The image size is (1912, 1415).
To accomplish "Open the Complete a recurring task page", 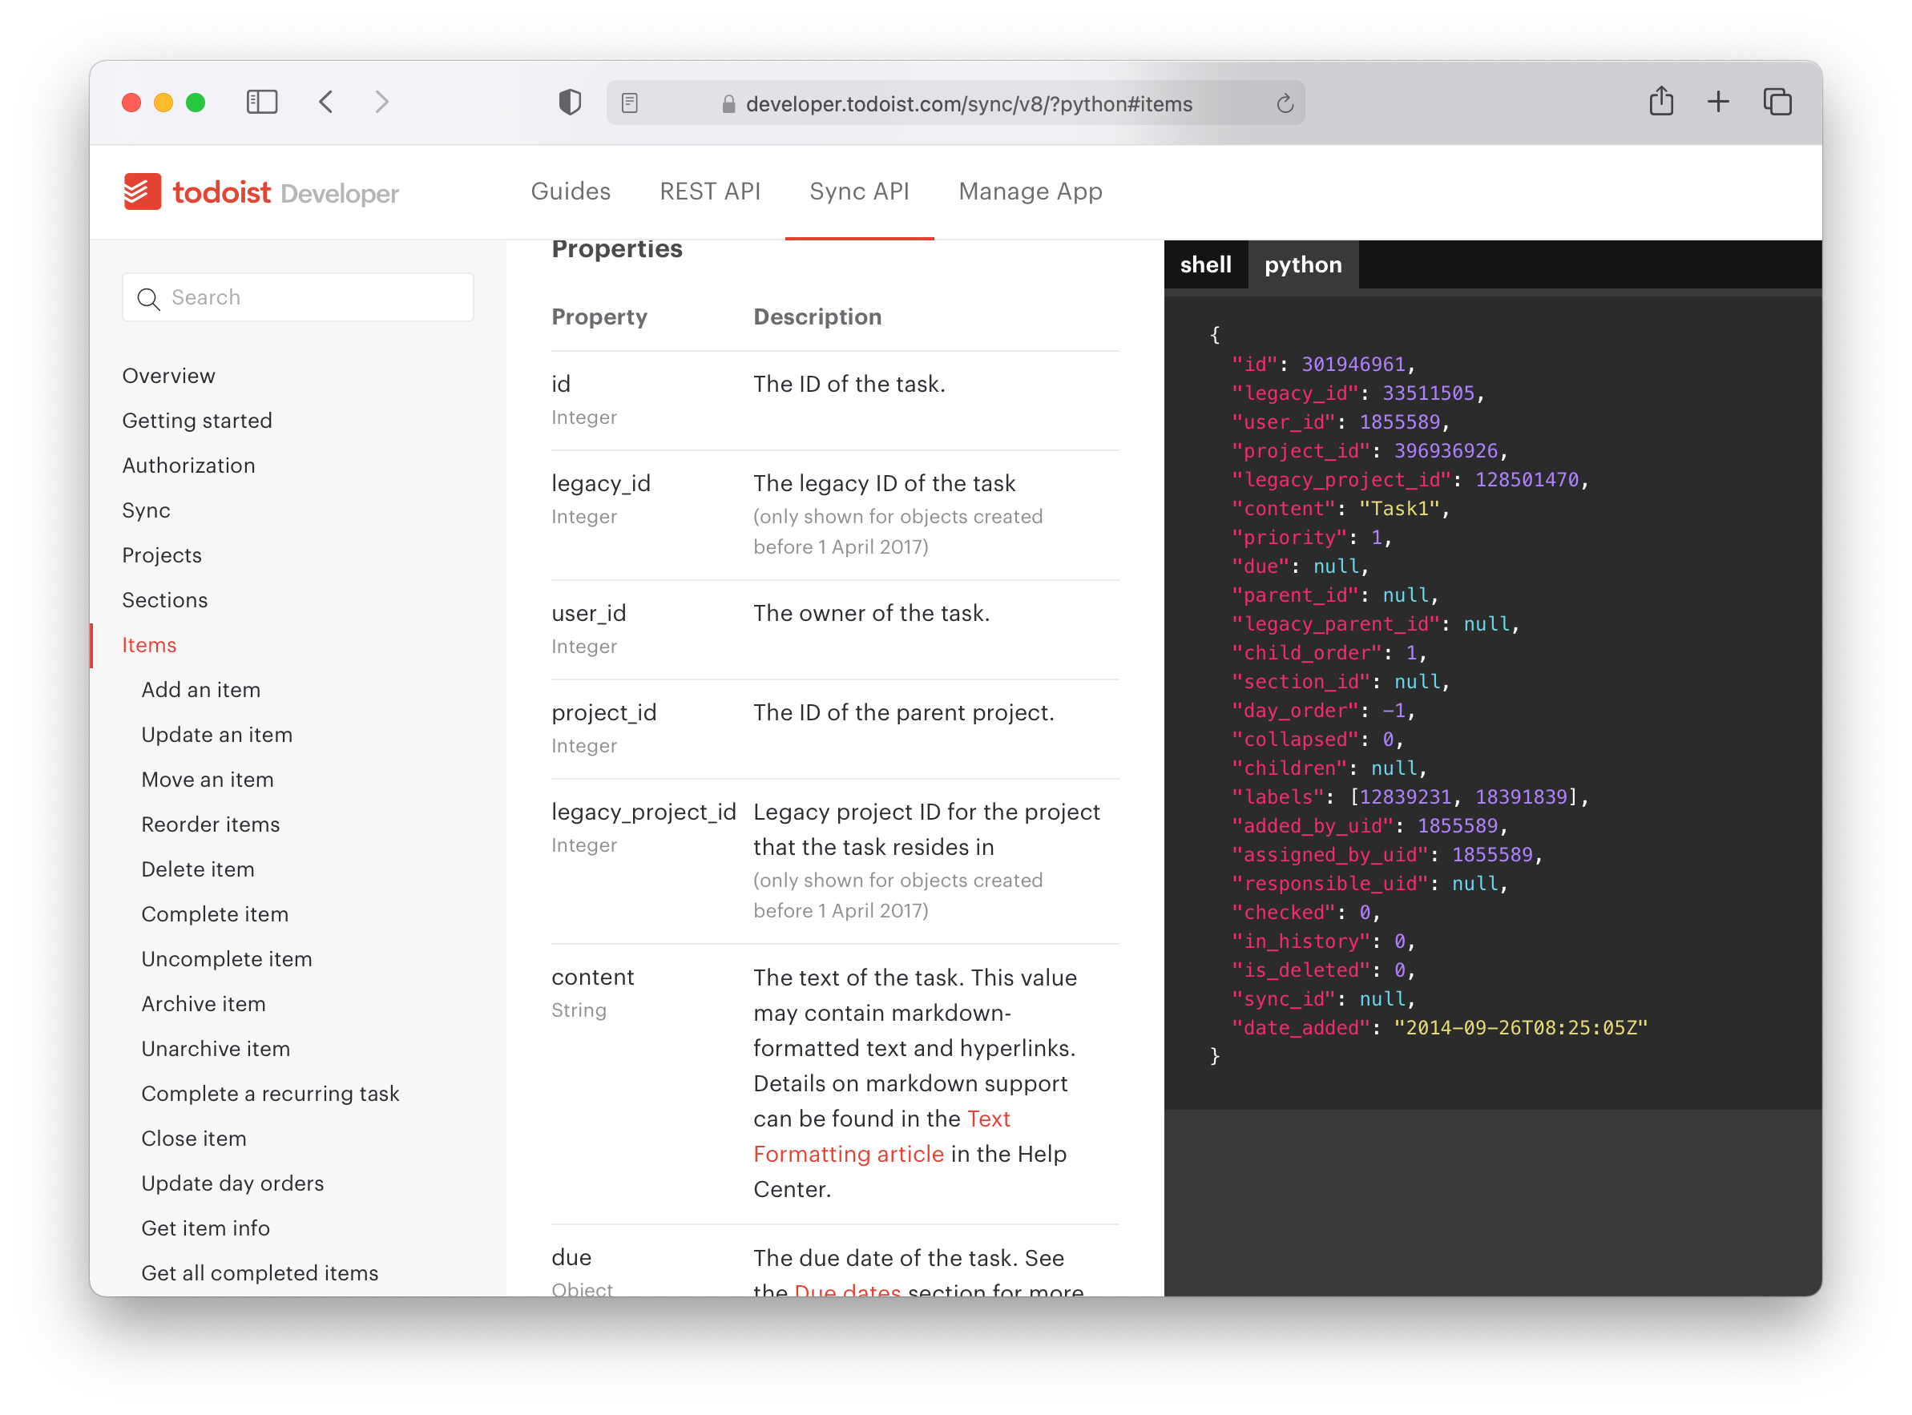I will (x=270, y=1093).
